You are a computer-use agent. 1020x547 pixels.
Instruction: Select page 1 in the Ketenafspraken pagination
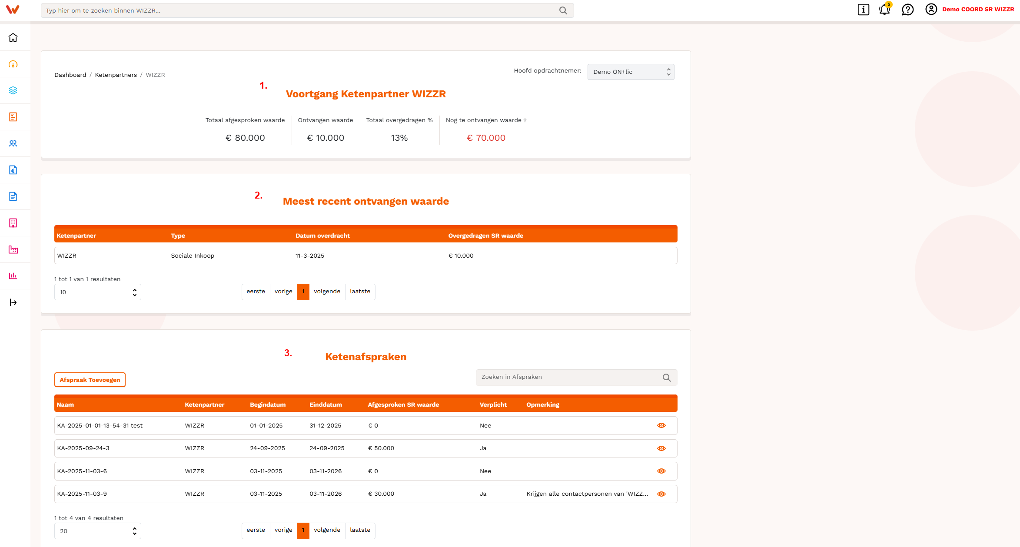tap(303, 530)
